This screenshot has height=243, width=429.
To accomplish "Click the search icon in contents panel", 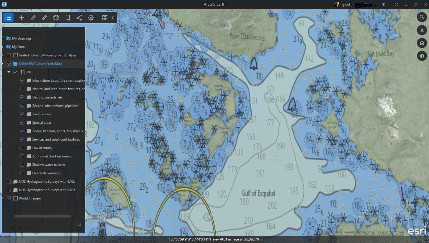I will (80, 225).
